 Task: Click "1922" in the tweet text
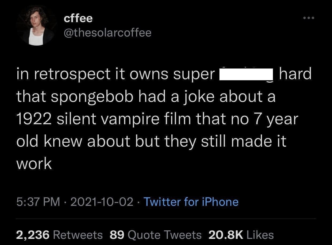[x=34, y=119]
